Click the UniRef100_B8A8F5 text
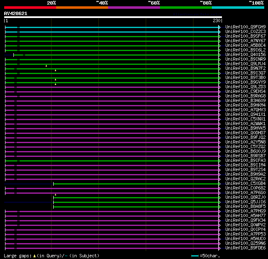The image size is (268, 259). [245, 207]
